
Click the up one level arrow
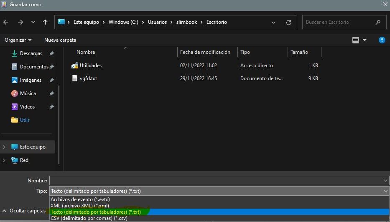coord(45,22)
